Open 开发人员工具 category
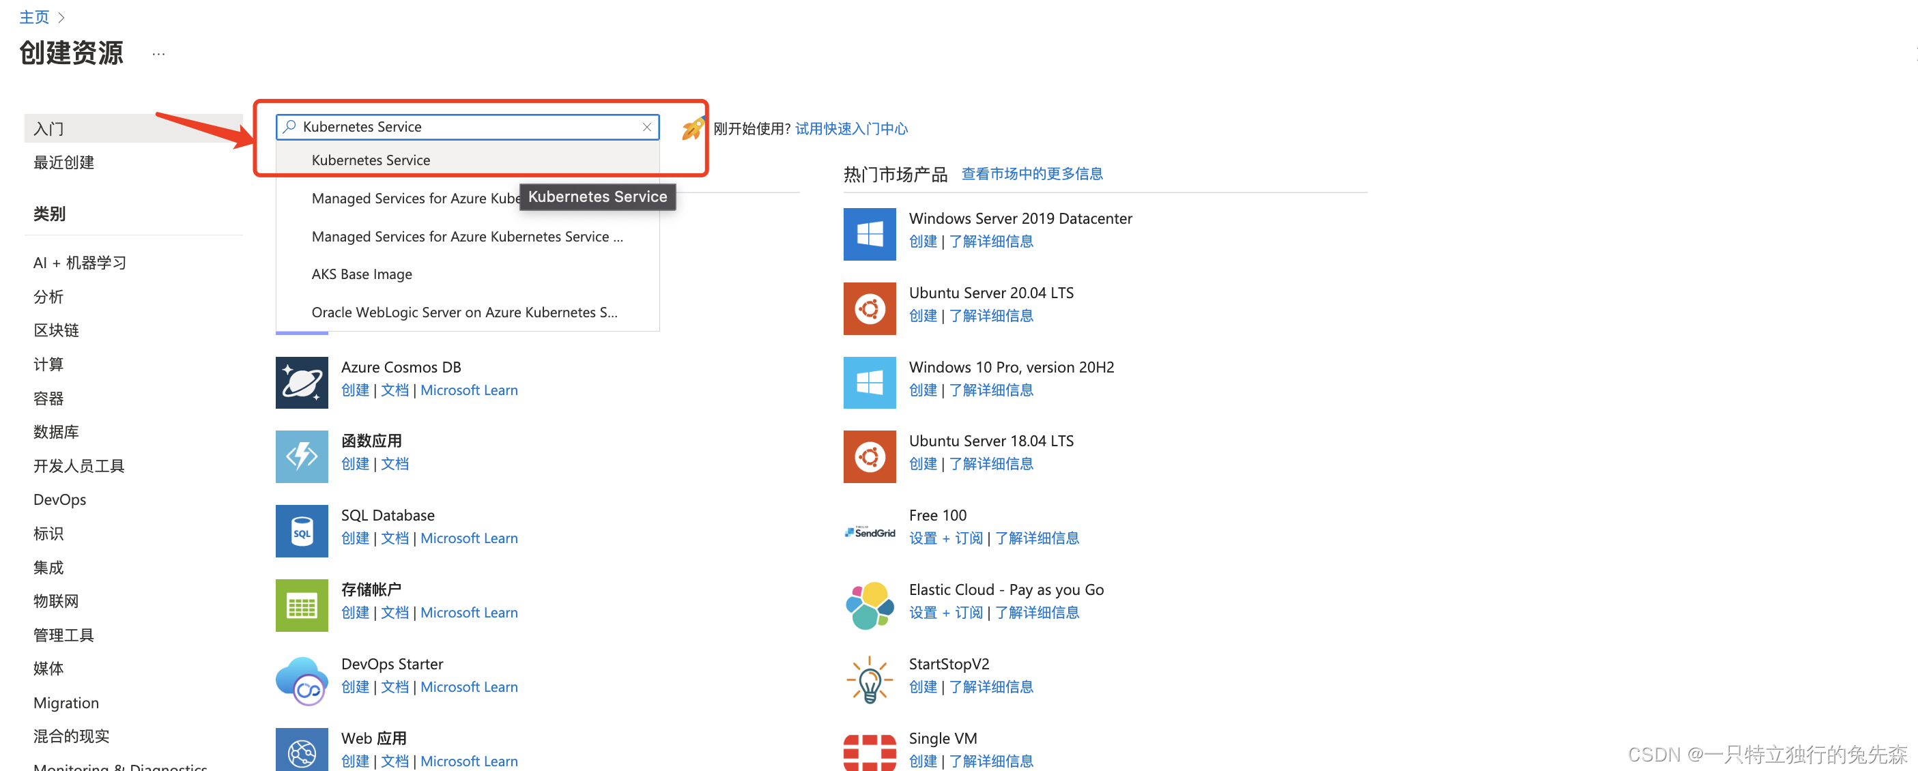This screenshot has width=1918, height=771. [79, 466]
